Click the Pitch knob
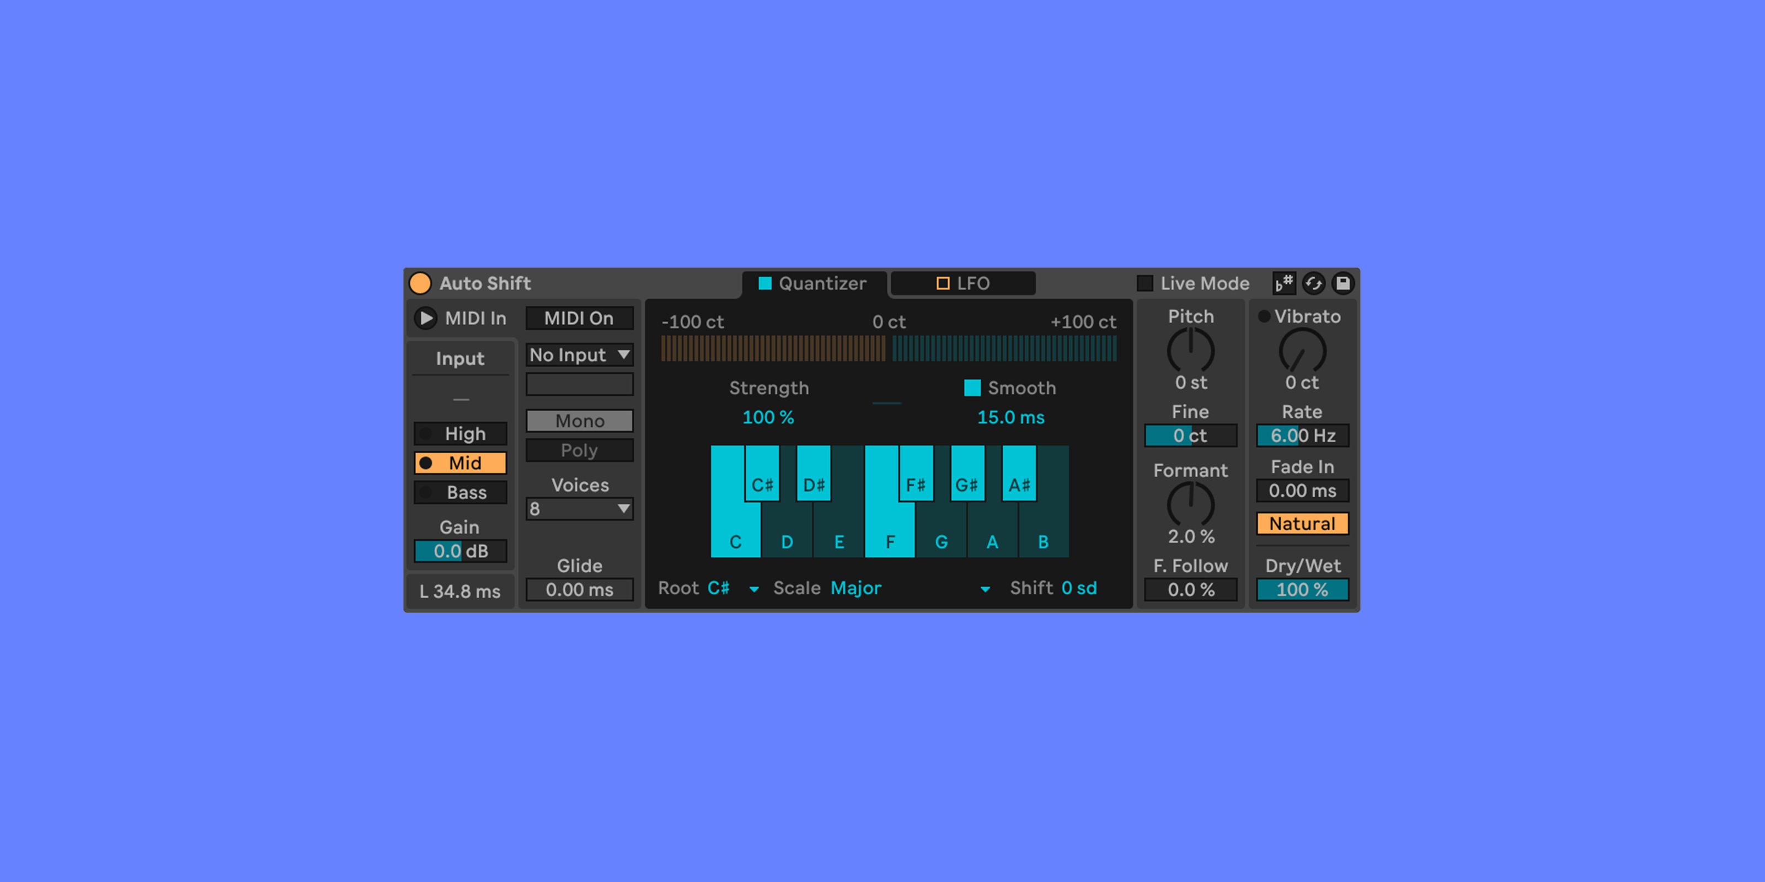 pyautogui.click(x=1191, y=351)
